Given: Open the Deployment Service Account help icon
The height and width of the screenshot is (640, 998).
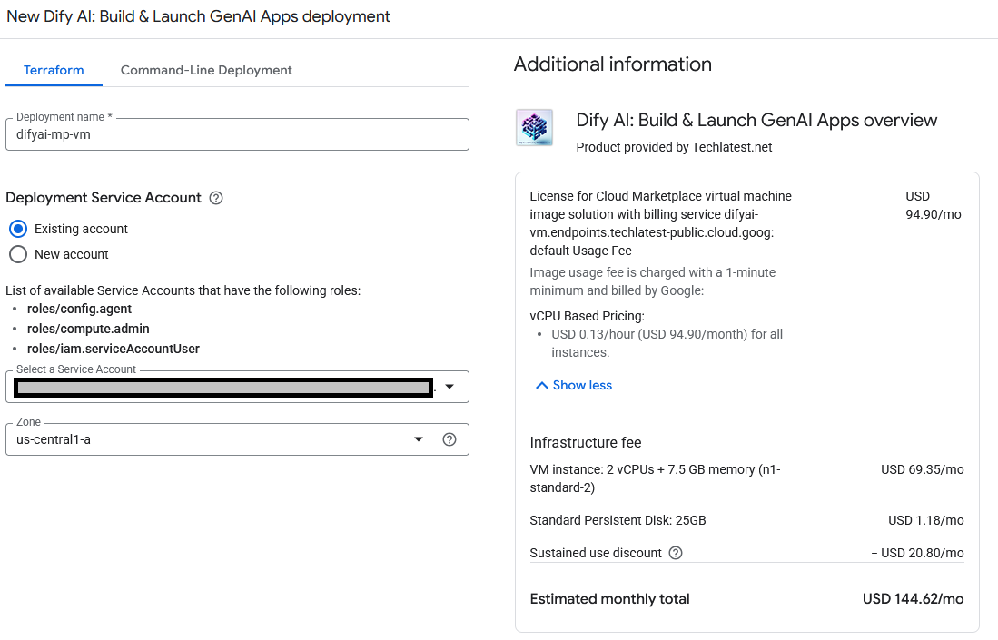Looking at the screenshot, I should point(216,198).
